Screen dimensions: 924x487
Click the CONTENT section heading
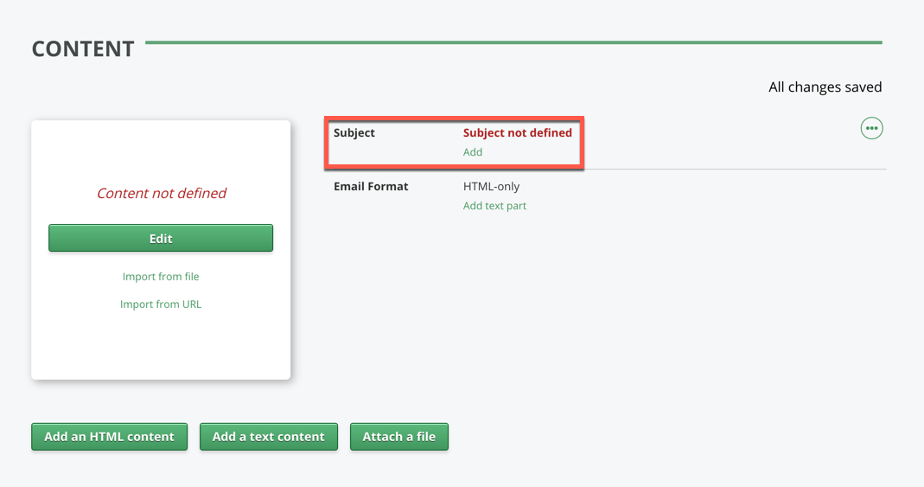coord(83,49)
